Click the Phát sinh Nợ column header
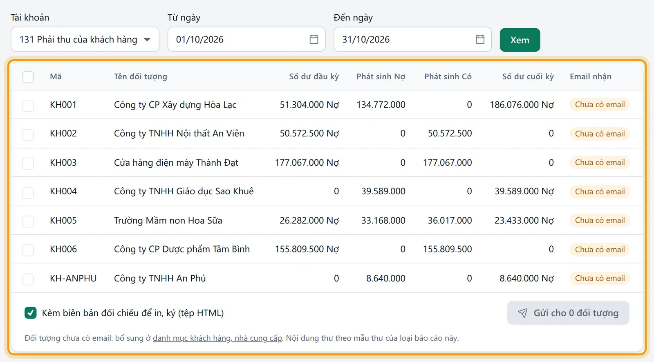This screenshot has height=362, width=654. [381, 76]
